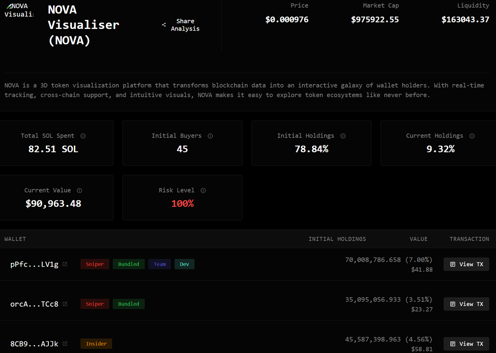Open info icon next to Initial Holdings stat
The image size is (496, 353).
pos(343,136)
